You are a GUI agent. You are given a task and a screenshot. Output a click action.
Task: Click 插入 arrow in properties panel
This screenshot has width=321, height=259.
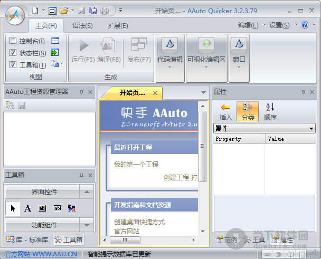click(x=225, y=112)
